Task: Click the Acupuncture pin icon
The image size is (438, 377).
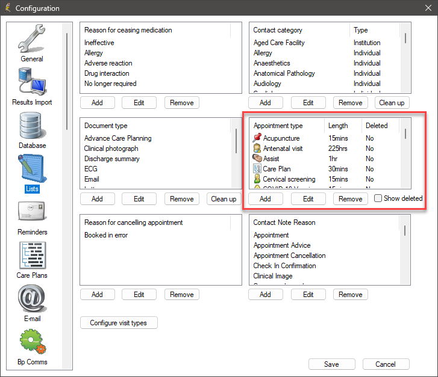Action: click(x=257, y=138)
